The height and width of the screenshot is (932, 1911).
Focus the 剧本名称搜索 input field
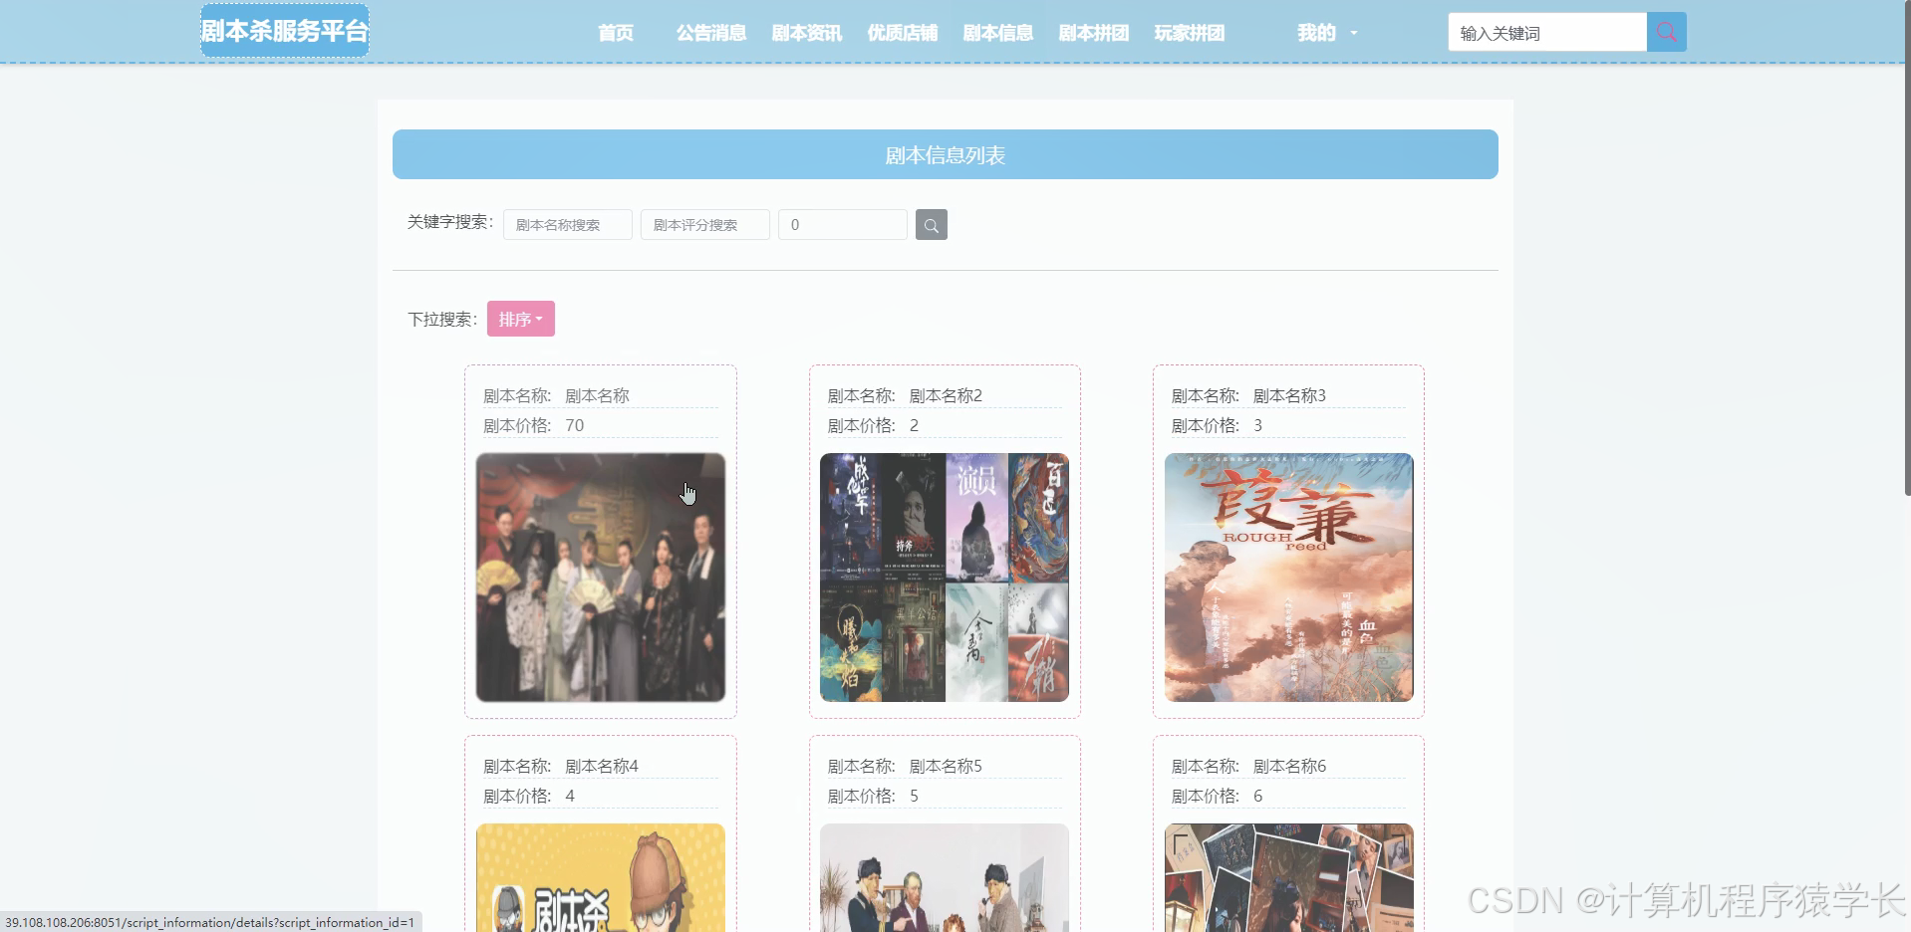pyautogui.click(x=567, y=225)
